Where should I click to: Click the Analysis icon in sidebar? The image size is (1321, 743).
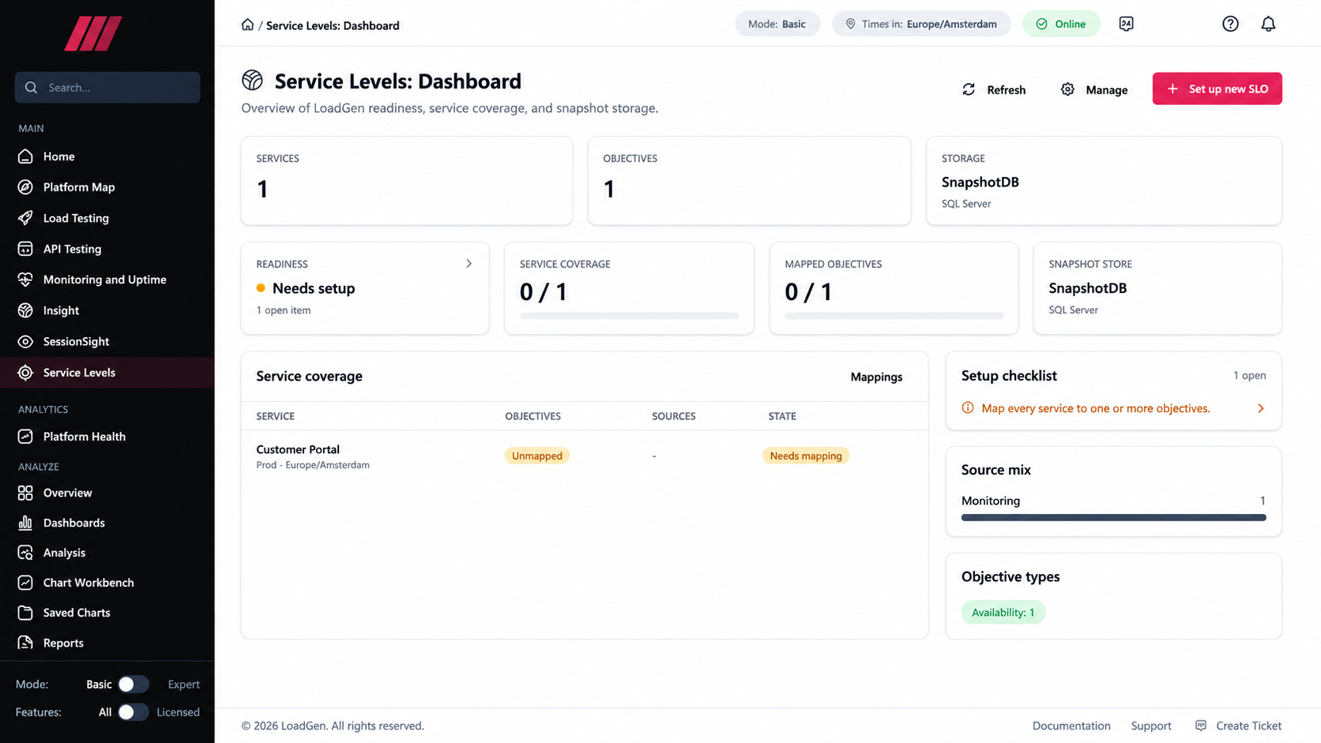25,553
